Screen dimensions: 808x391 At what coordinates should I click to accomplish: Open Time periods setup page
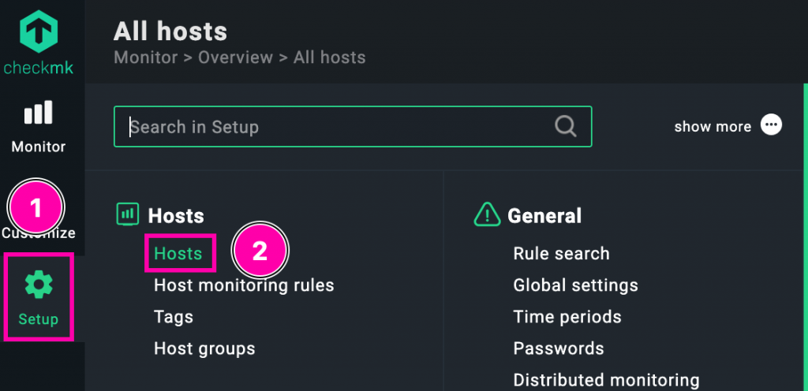(x=567, y=317)
